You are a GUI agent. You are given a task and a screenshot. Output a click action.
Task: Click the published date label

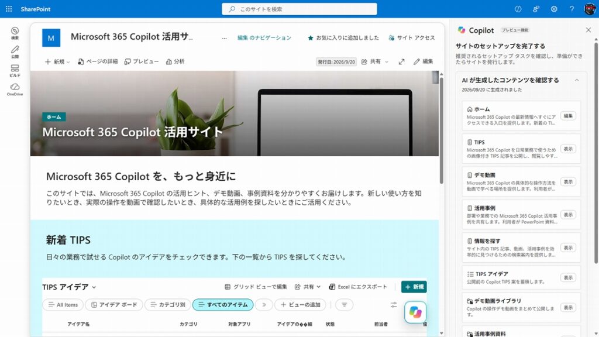pyautogui.click(x=336, y=62)
